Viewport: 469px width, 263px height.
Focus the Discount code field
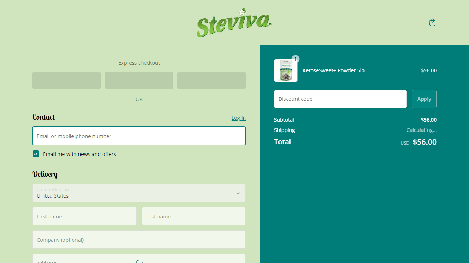pyautogui.click(x=340, y=99)
